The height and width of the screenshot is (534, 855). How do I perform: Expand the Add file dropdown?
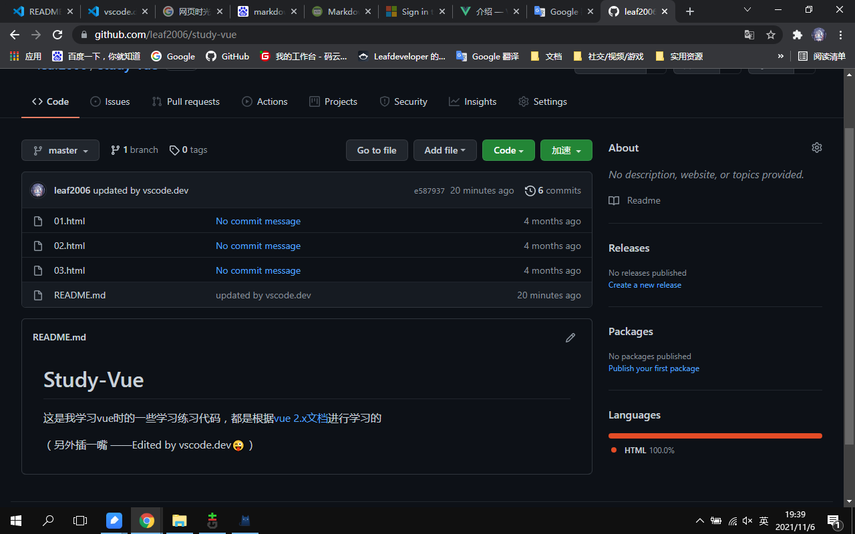point(444,150)
